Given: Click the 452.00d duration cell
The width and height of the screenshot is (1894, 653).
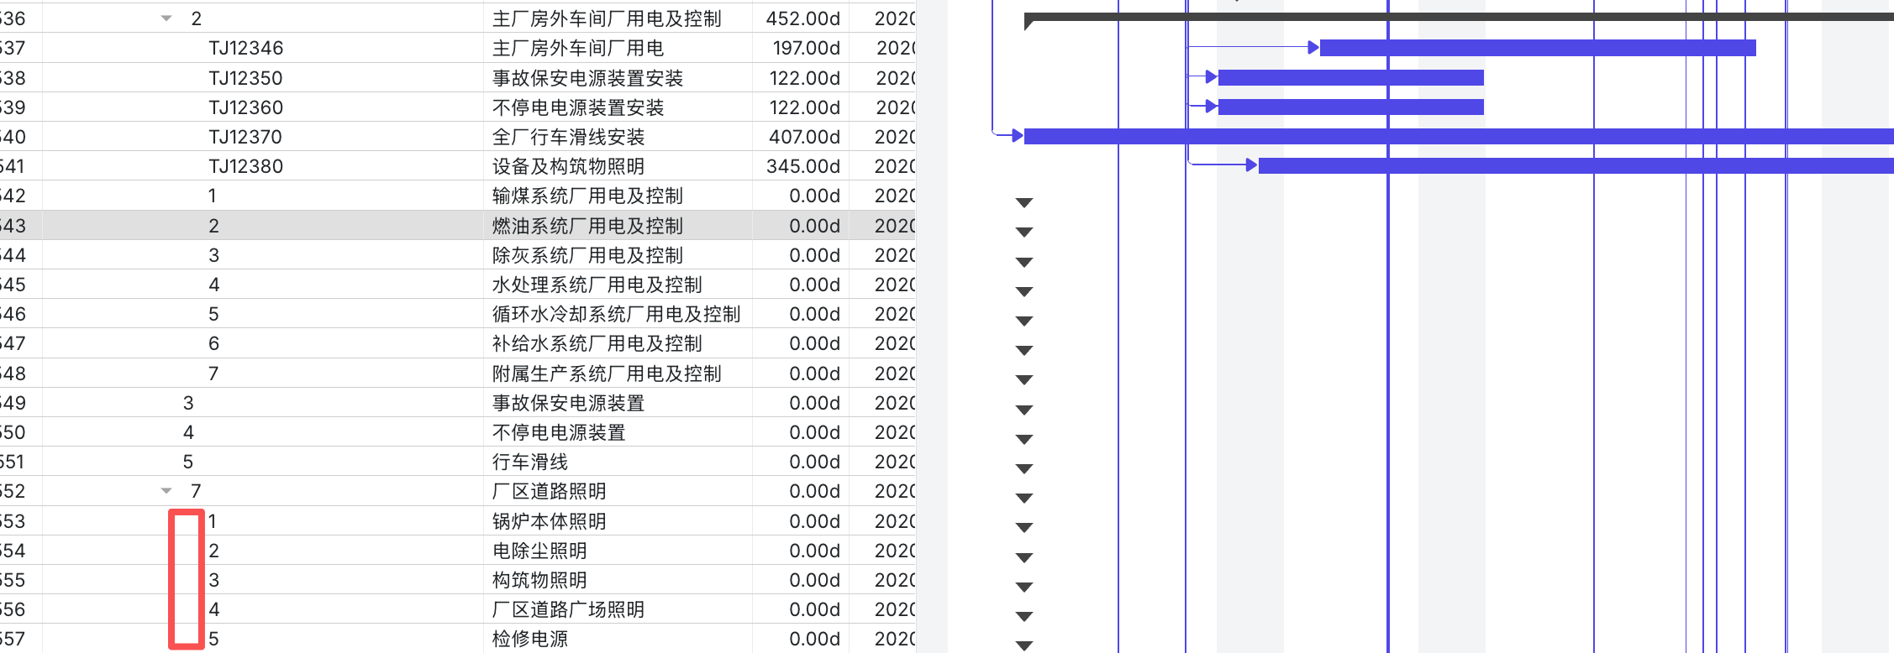Looking at the screenshot, I should 802,18.
